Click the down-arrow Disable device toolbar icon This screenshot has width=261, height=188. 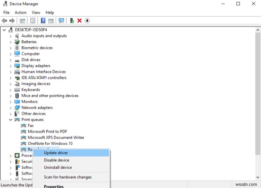coord(87,20)
